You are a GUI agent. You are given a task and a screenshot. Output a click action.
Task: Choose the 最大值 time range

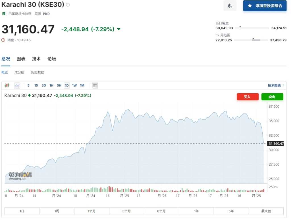click(x=266, y=211)
